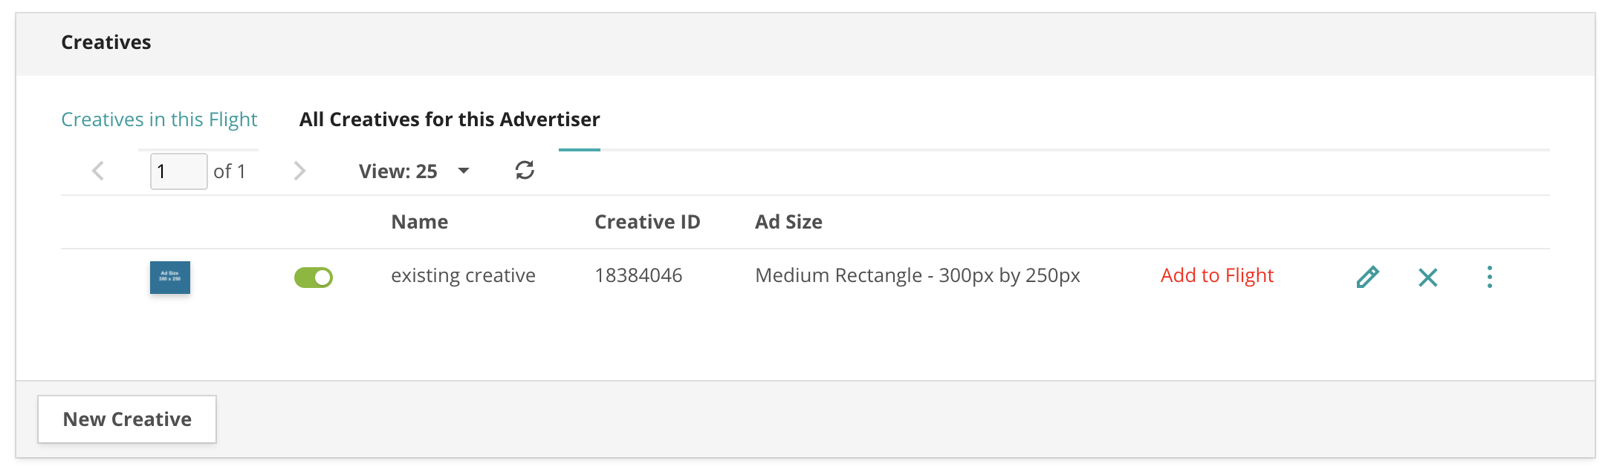Sort by the Ad Size column header
1608x475 pixels.
point(788,222)
